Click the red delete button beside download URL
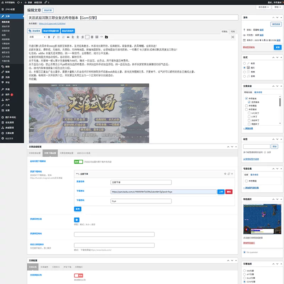Viewport: 284px width, 284px height. tap(229, 192)
